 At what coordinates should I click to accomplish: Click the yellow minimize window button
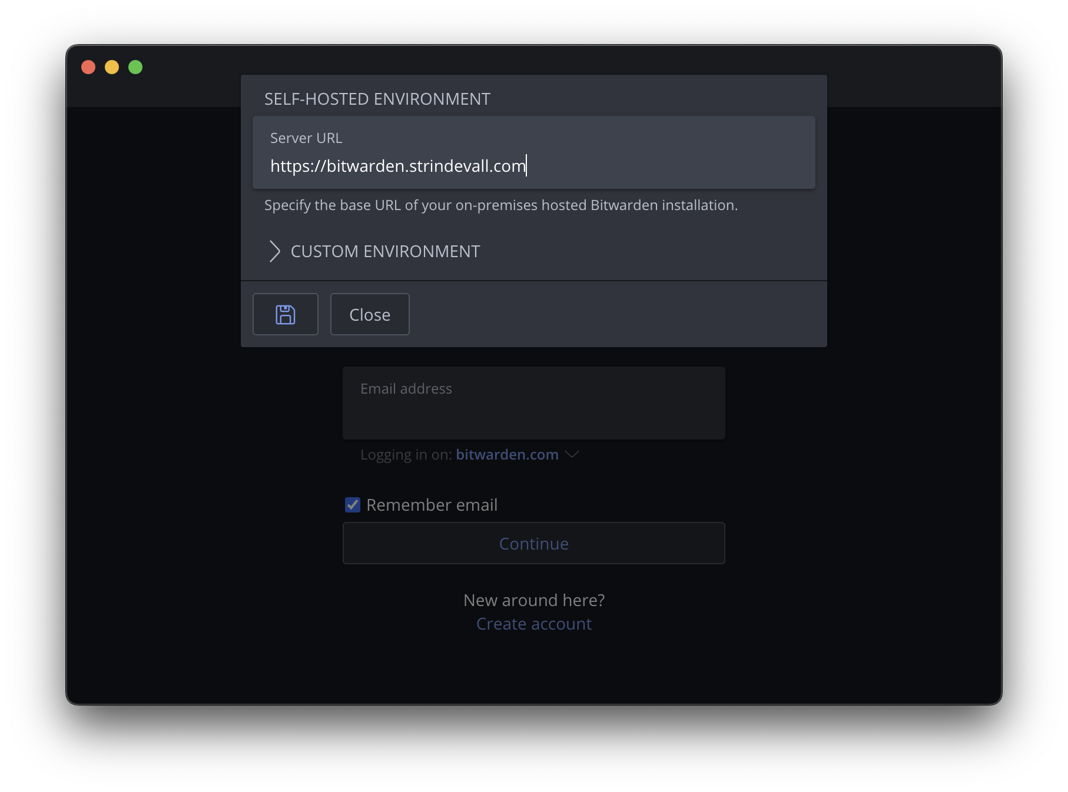tap(112, 67)
